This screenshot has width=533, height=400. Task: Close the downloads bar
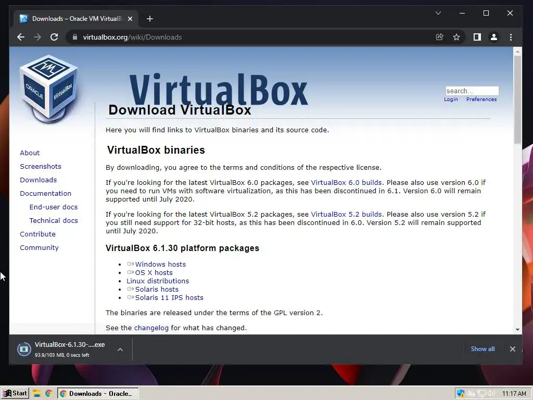pos(513,349)
